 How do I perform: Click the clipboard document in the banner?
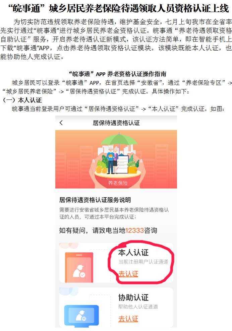pos(123,164)
